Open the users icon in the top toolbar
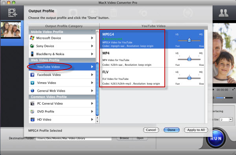The height and width of the screenshot is (155, 236). pyautogui.click(x=223, y=13)
